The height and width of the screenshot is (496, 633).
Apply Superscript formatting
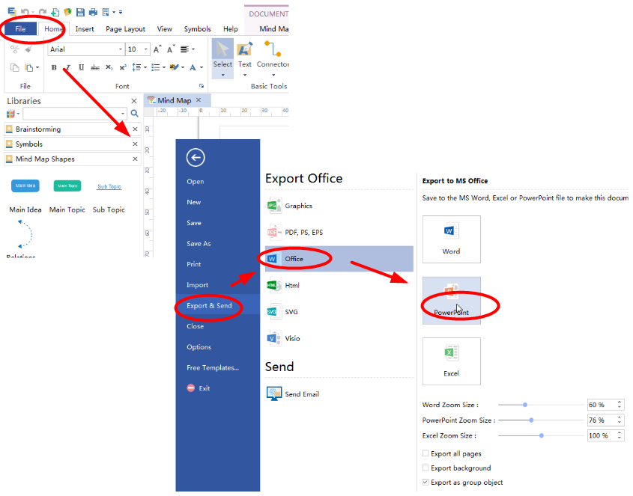point(123,67)
